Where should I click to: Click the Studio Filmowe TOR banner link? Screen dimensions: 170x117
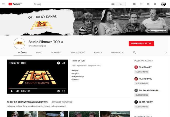(157, 31)
